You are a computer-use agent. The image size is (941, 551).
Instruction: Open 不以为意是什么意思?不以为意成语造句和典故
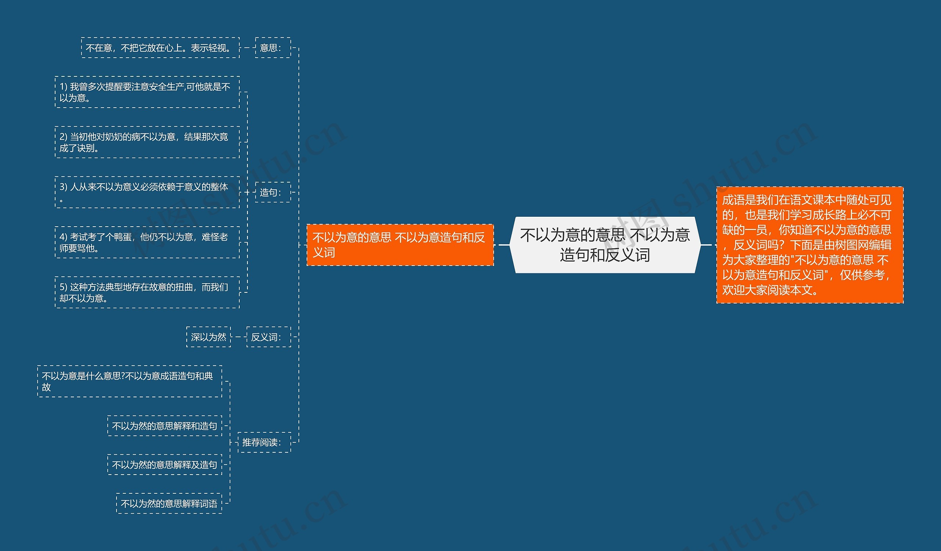point(130,381)
